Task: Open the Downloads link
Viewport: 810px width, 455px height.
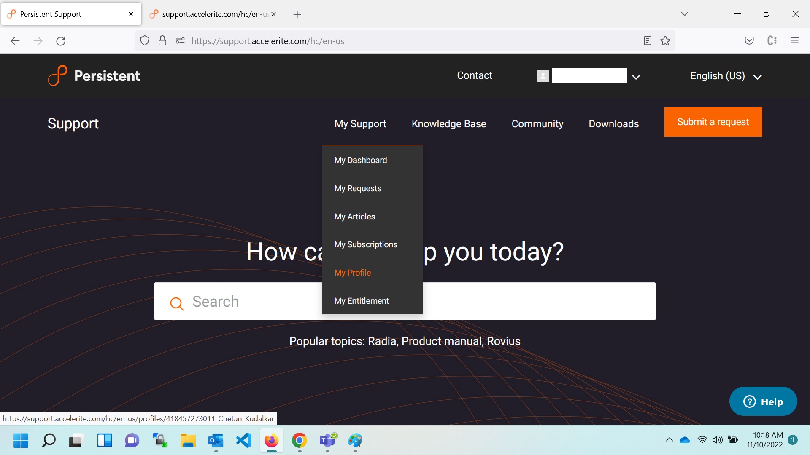Action: tap(613, 124)
